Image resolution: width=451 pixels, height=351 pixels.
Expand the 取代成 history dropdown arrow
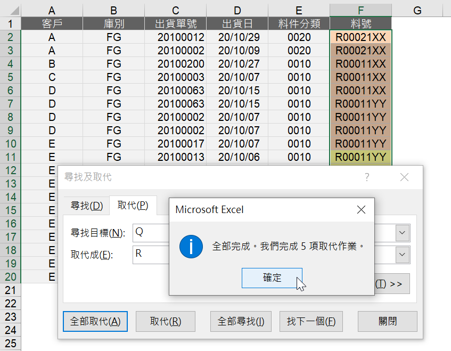tap(403, 255)
